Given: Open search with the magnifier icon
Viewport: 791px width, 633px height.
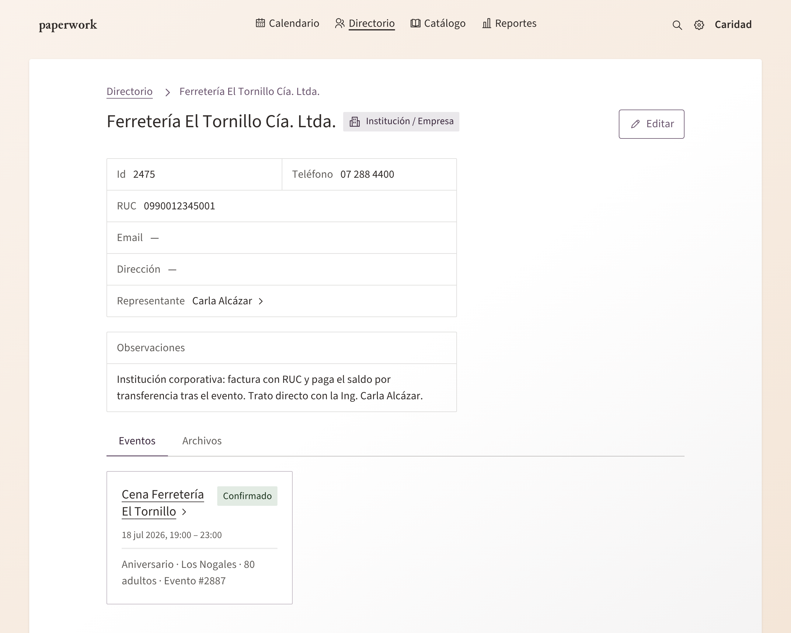Looking at the screenshot, I should coord(677,25).
